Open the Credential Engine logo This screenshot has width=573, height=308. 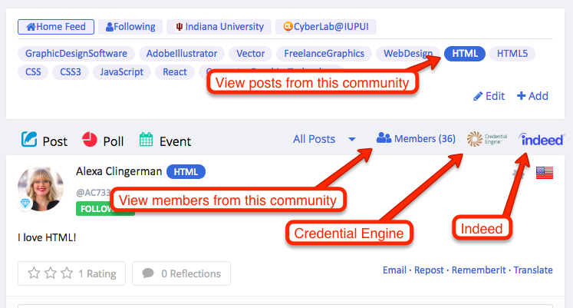487,139
